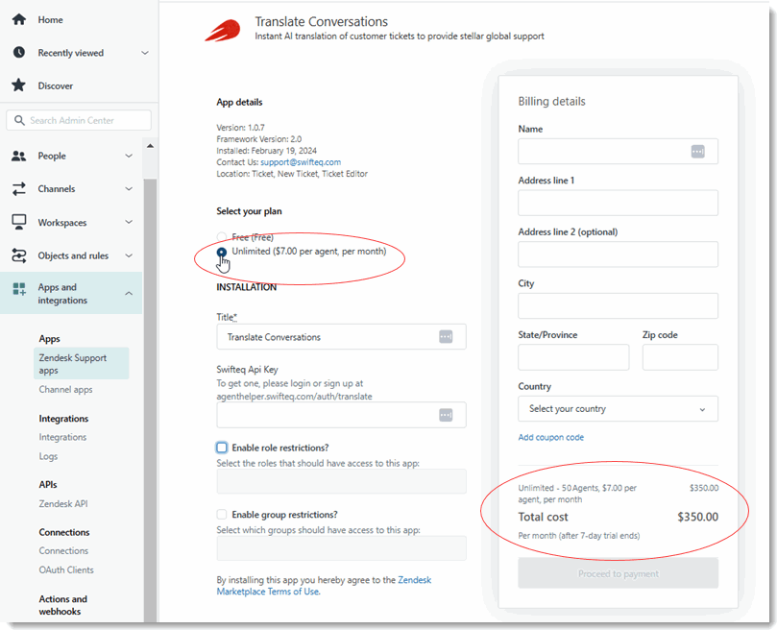
Task: Click the Zip code input field
Action: 680,357
